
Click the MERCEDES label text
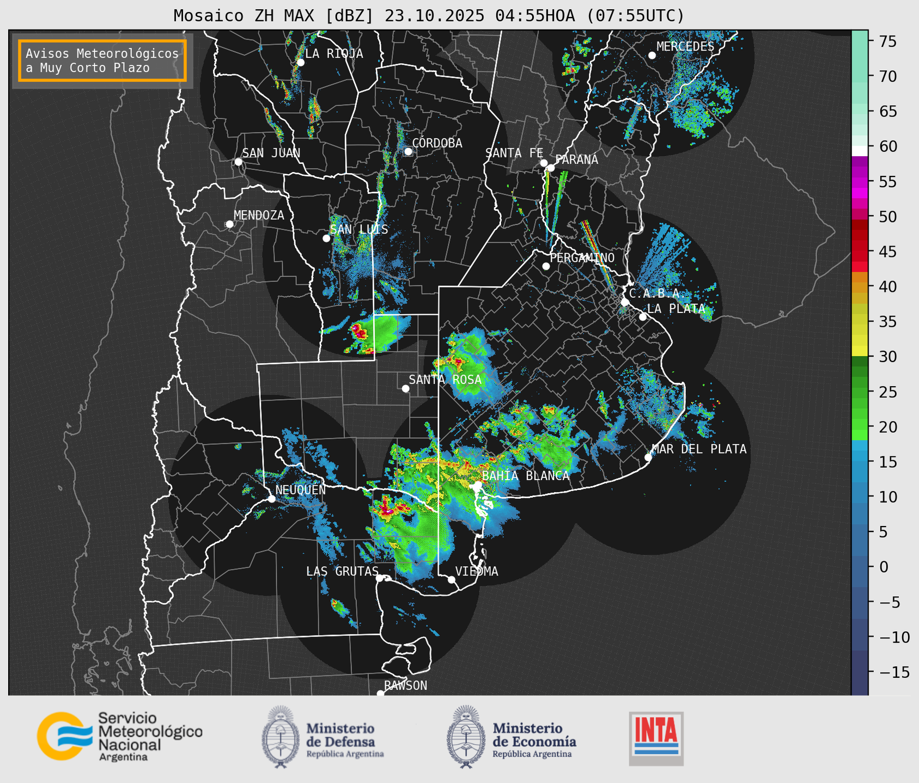click(x=685, y=47)
